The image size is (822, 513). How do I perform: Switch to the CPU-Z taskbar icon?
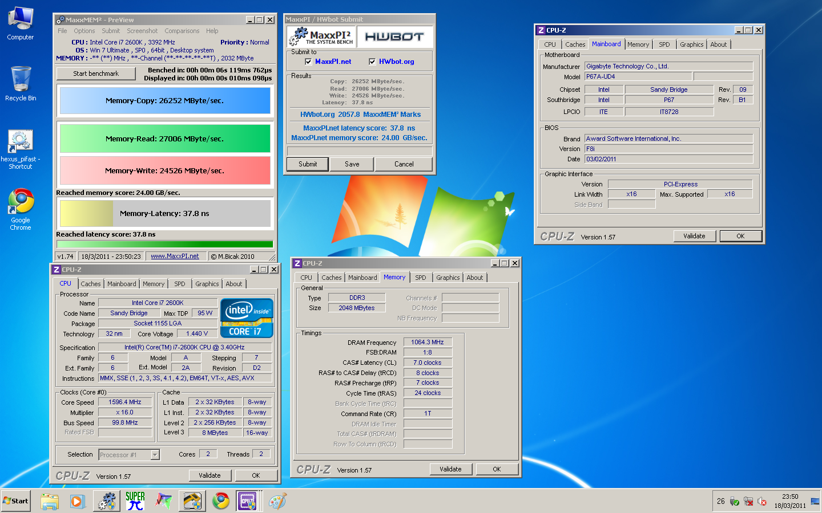coord(247,501)
